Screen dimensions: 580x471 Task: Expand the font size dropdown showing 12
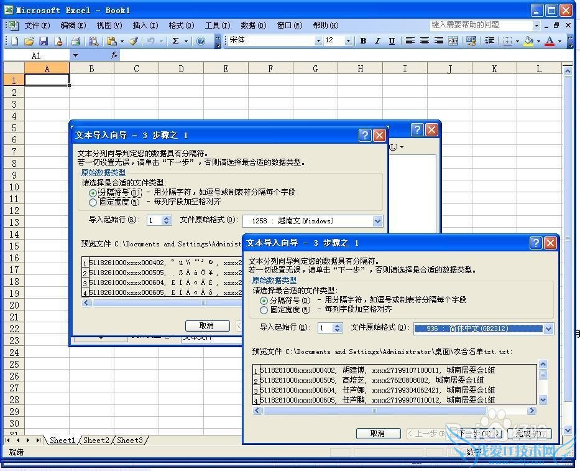pos(348,41)
